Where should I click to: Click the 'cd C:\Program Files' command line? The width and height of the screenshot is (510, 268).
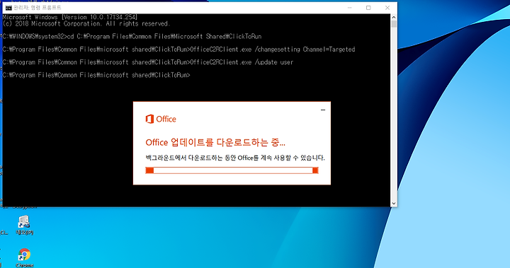(132, 36)
